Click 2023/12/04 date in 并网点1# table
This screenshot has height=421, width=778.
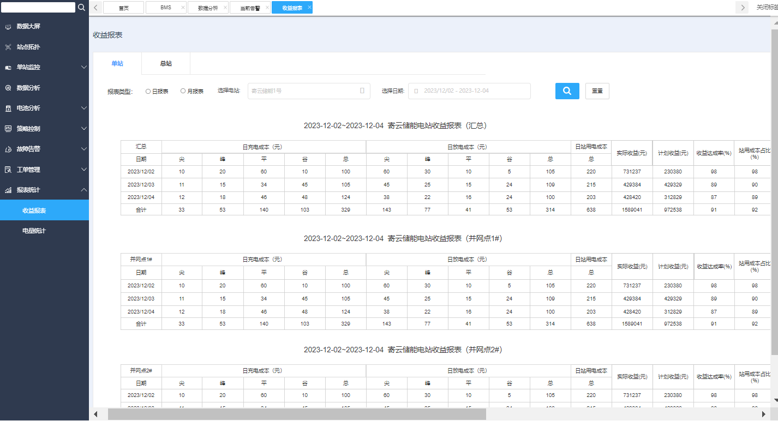pyautogui.click(x=141, y=312)
